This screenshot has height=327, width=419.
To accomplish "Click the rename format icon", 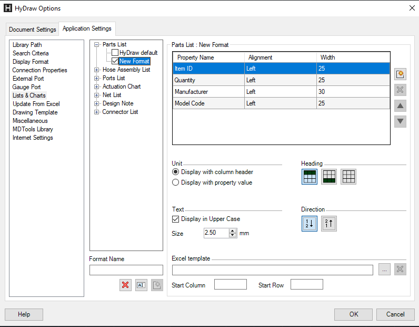I will [x=141, y=285].
